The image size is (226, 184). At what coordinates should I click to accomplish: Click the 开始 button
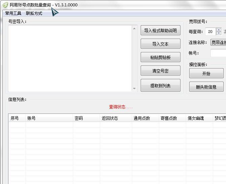coord(206,73)
